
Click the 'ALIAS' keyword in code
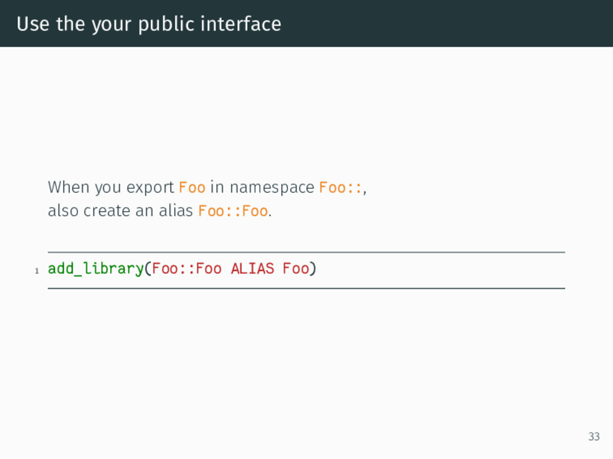click(x=253, y=269)
